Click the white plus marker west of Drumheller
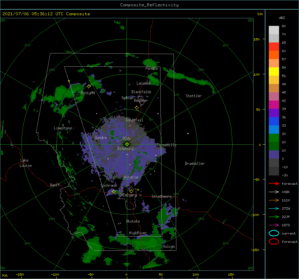The height and width of the screenshot is (279, 299). tap(188, 133)
